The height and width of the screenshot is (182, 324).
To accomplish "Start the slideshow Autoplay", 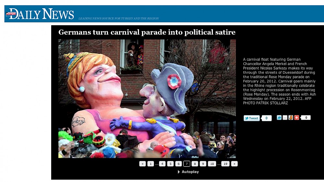I will [188, 172].
